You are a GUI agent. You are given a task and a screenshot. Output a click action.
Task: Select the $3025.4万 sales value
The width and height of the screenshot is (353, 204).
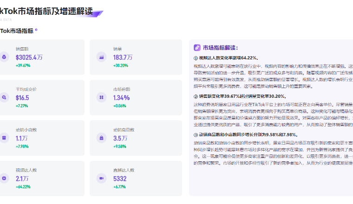click(x=29, y=57)
